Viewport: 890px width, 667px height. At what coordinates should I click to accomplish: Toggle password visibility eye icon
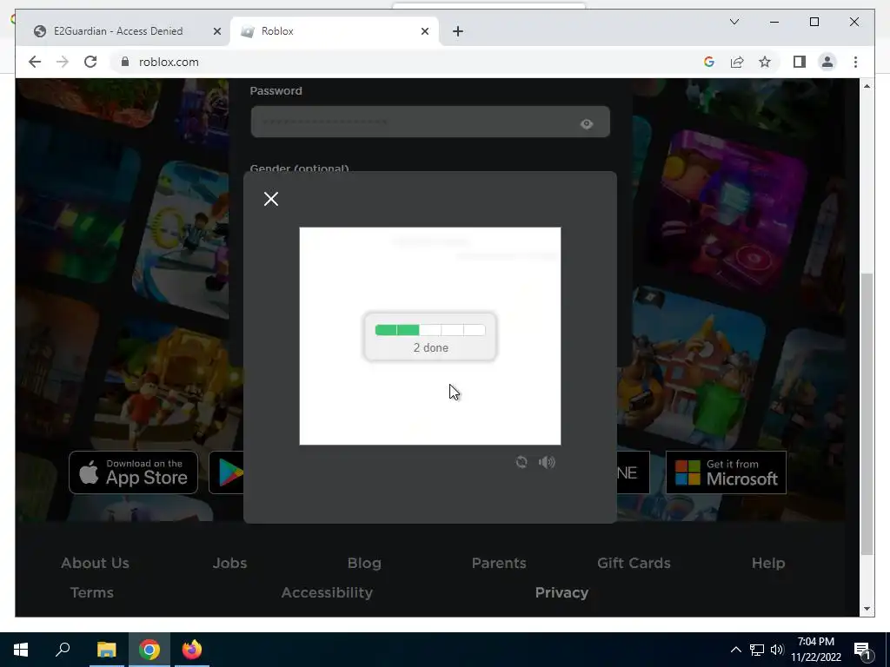click(587, 124)
